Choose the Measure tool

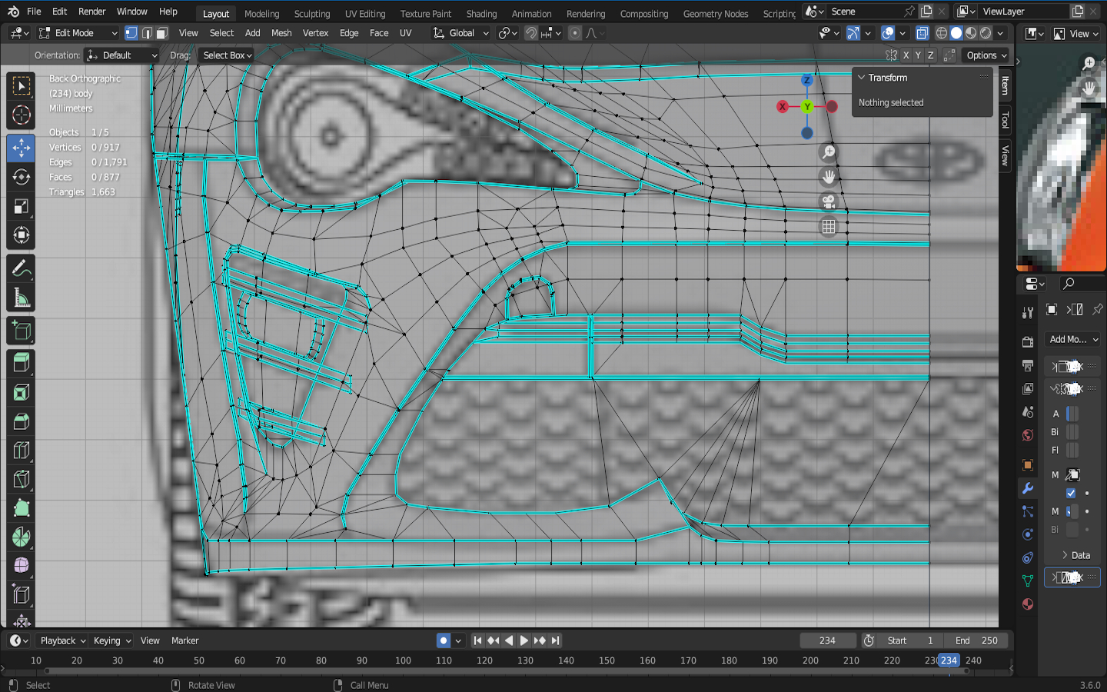click(21, 298)
